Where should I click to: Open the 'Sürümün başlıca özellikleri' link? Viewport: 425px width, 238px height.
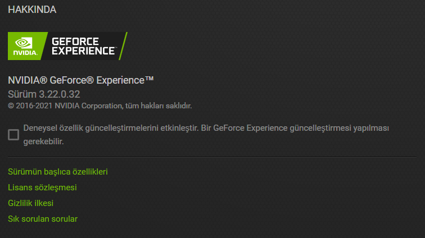click(x=57, y=171)
